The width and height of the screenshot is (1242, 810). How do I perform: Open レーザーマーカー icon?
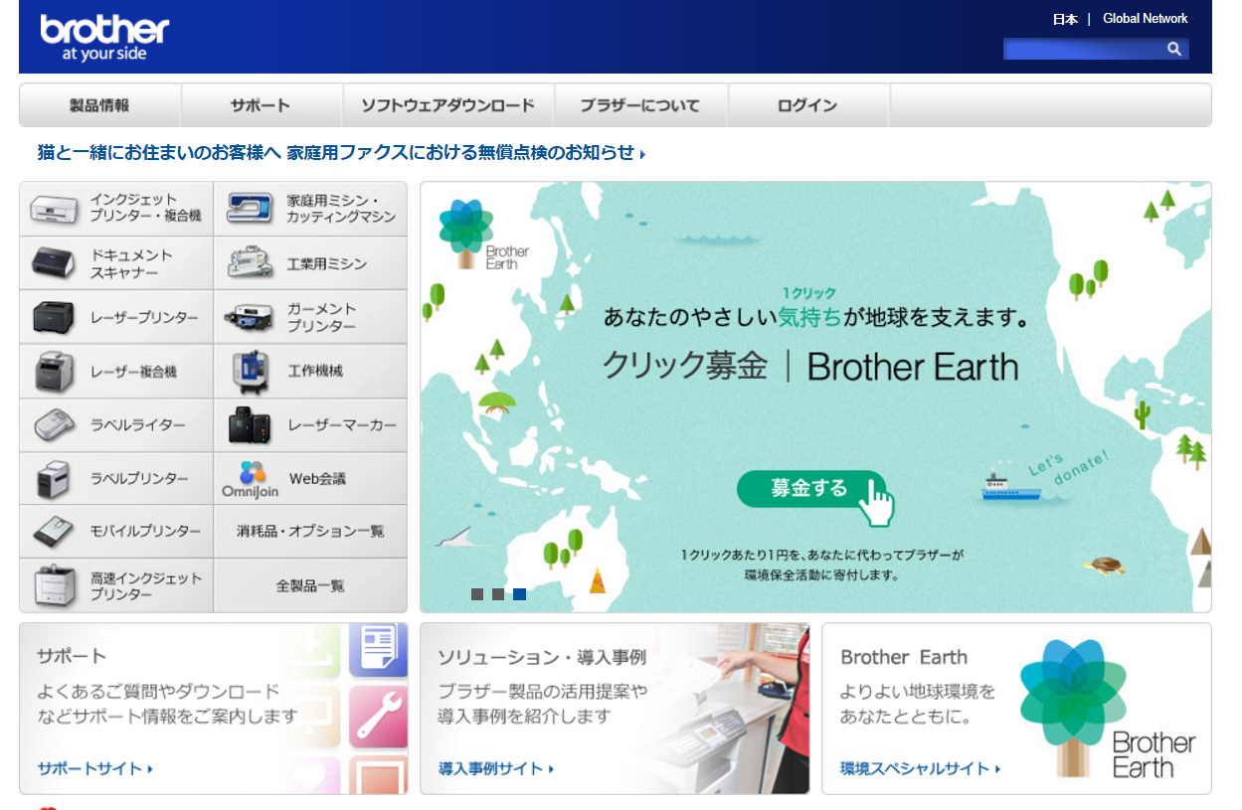point(249,424)
